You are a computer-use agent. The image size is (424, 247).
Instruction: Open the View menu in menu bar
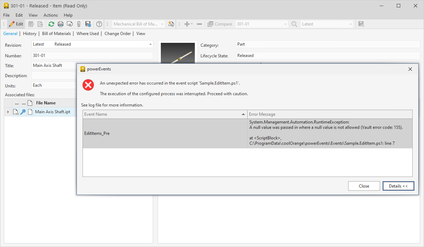coord(33,15)
